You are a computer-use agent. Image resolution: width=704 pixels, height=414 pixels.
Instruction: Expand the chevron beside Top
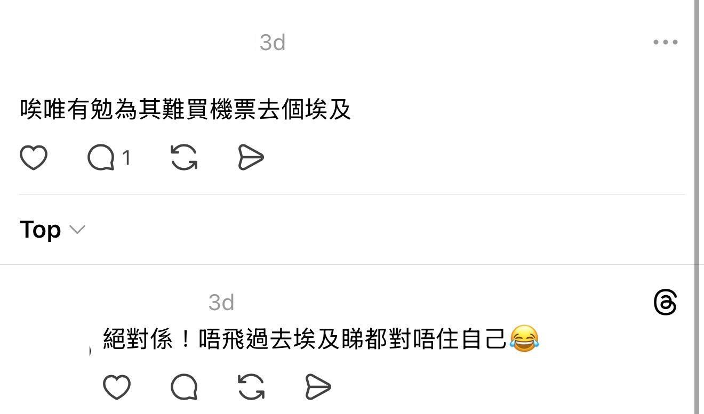77,230
